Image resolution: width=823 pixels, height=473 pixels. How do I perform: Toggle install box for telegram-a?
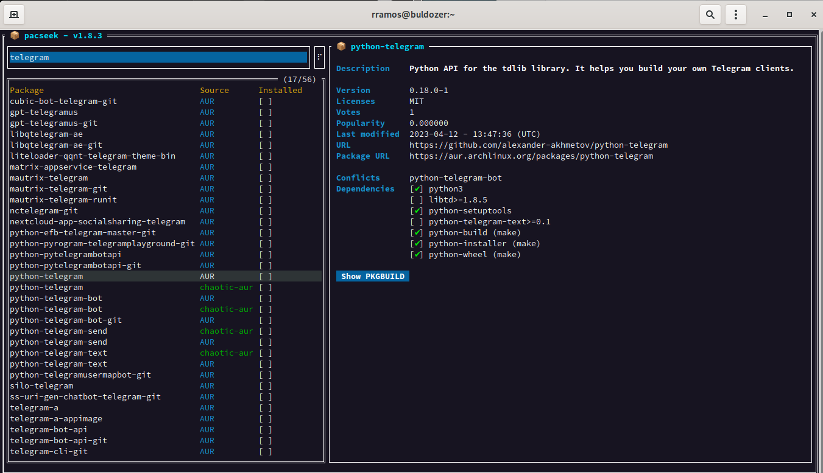(x=266, y=407)
